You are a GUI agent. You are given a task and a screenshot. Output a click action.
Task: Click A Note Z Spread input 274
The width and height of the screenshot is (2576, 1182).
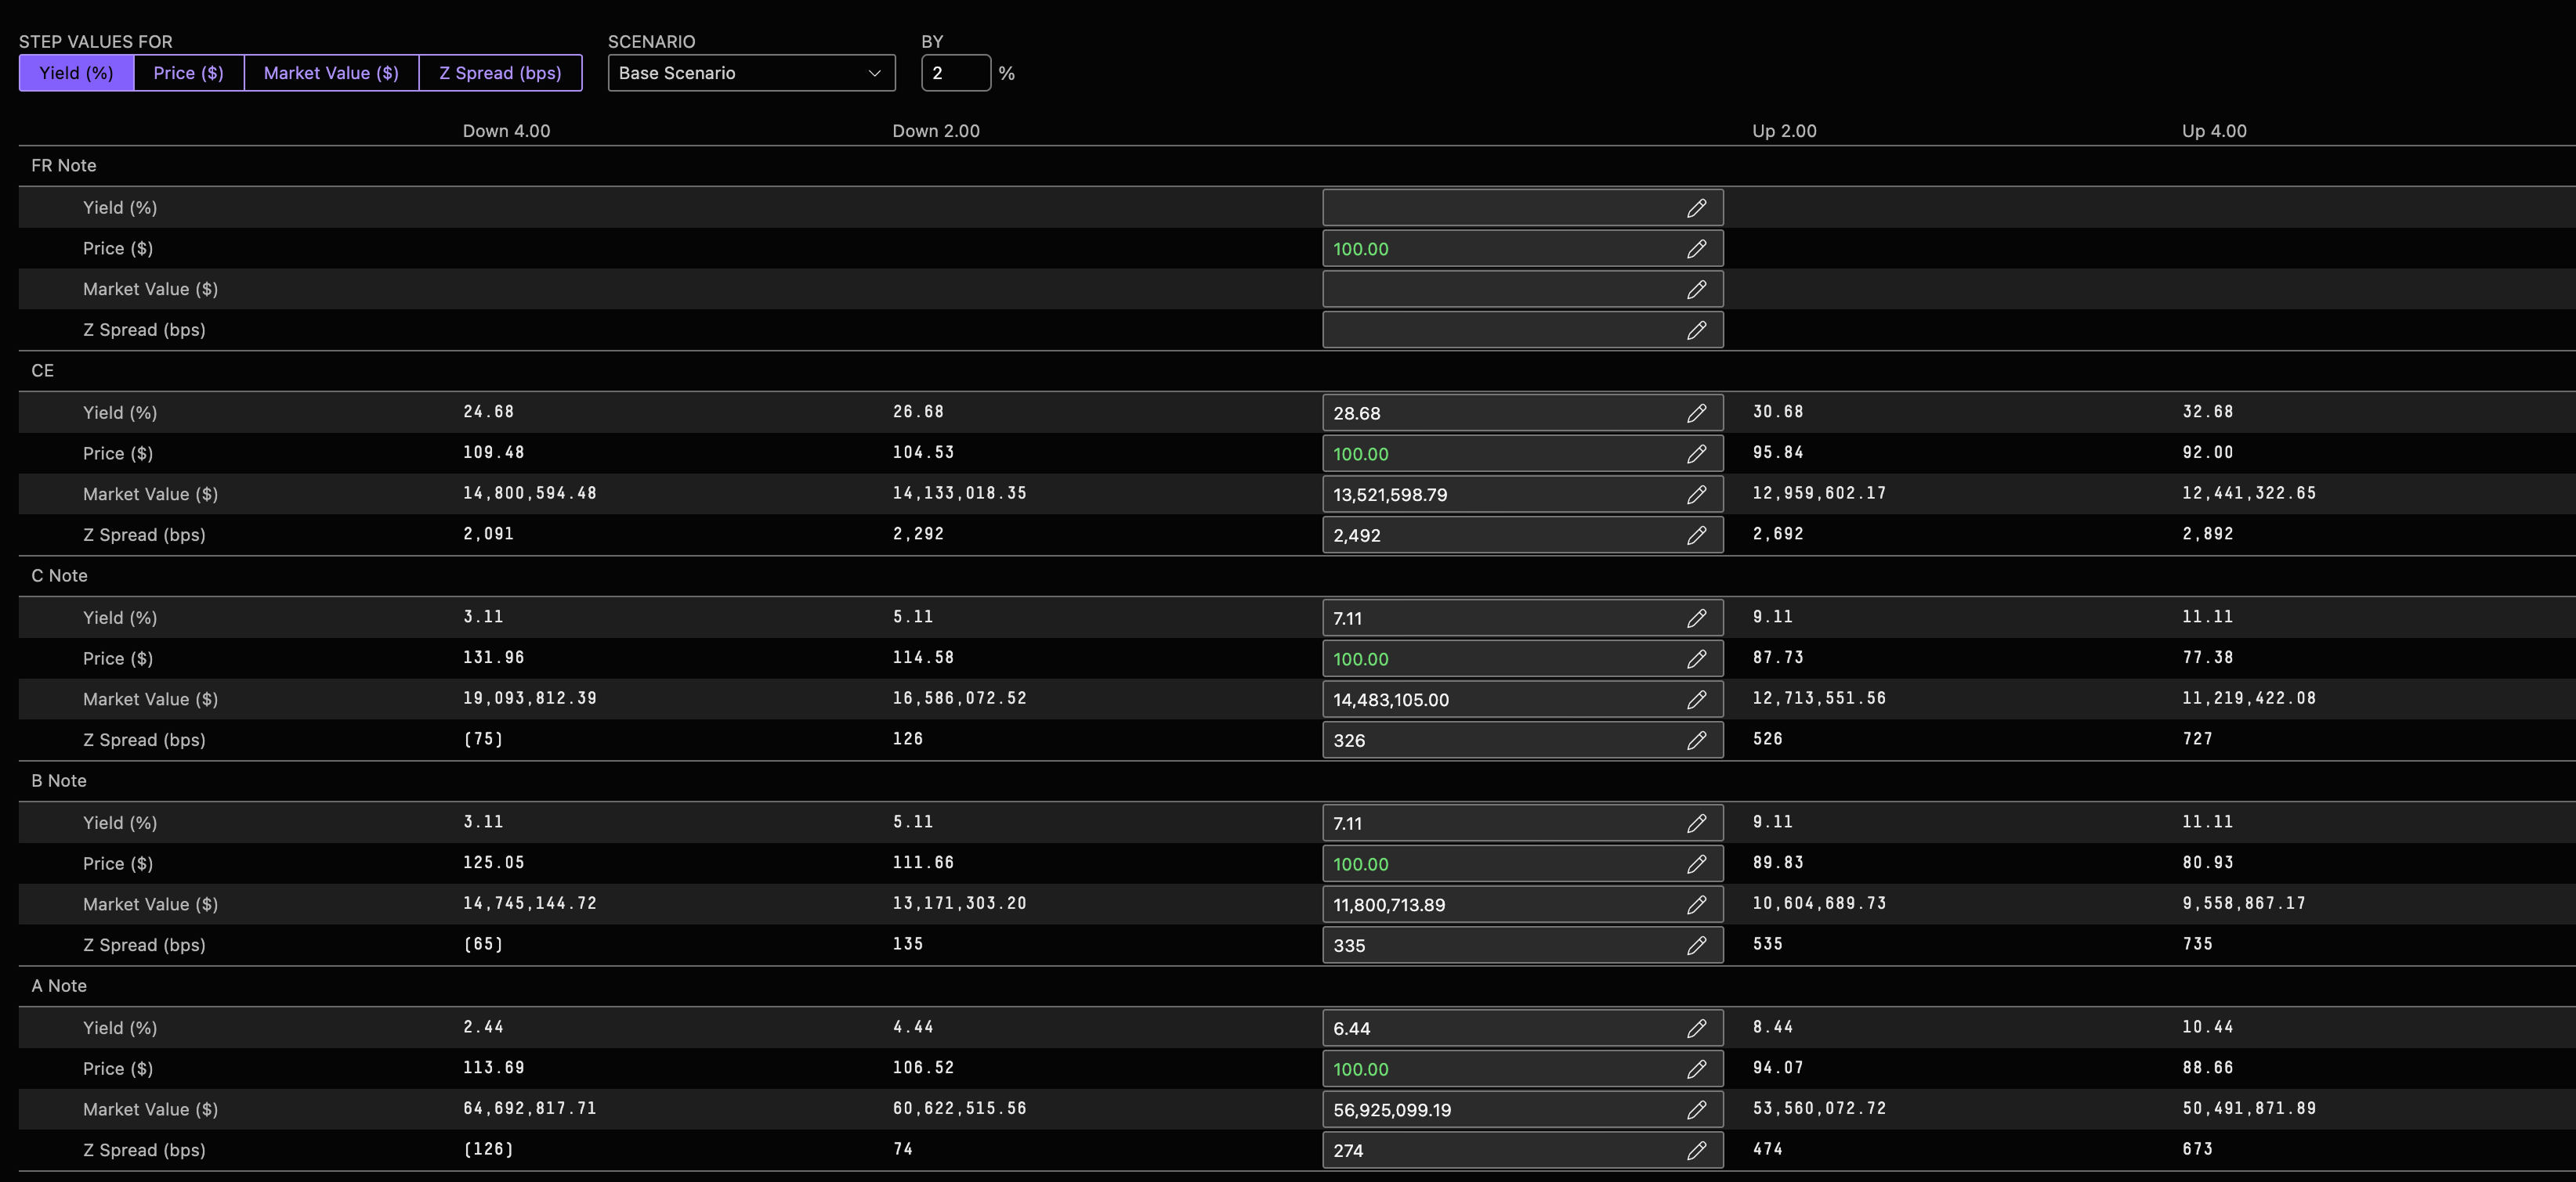tap(1522, 1150)
